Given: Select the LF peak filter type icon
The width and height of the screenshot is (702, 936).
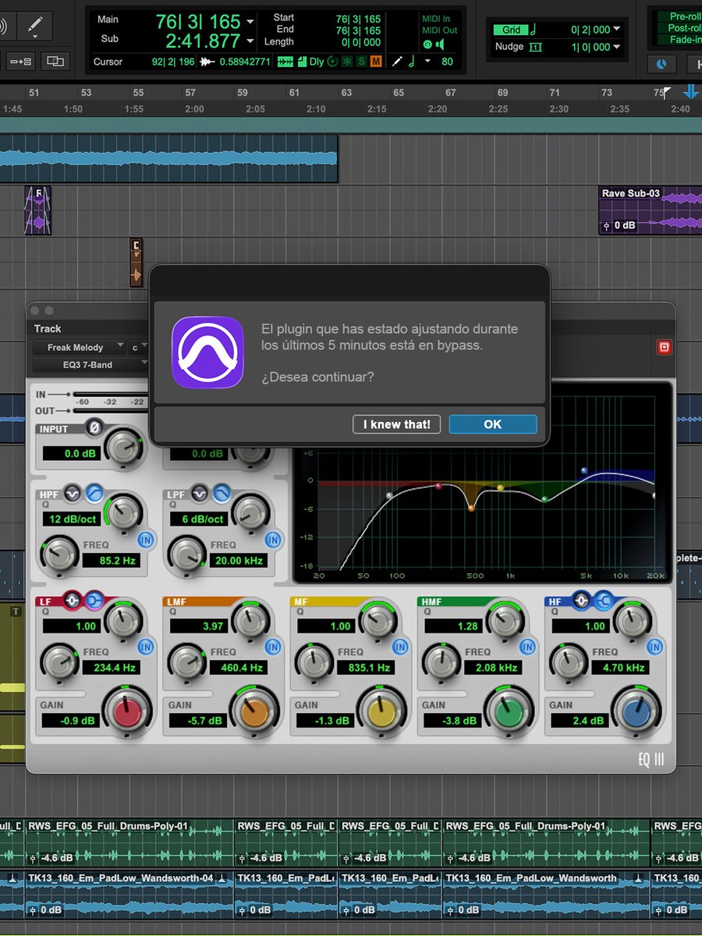Looking at the screenshot, I should point(73,600).
